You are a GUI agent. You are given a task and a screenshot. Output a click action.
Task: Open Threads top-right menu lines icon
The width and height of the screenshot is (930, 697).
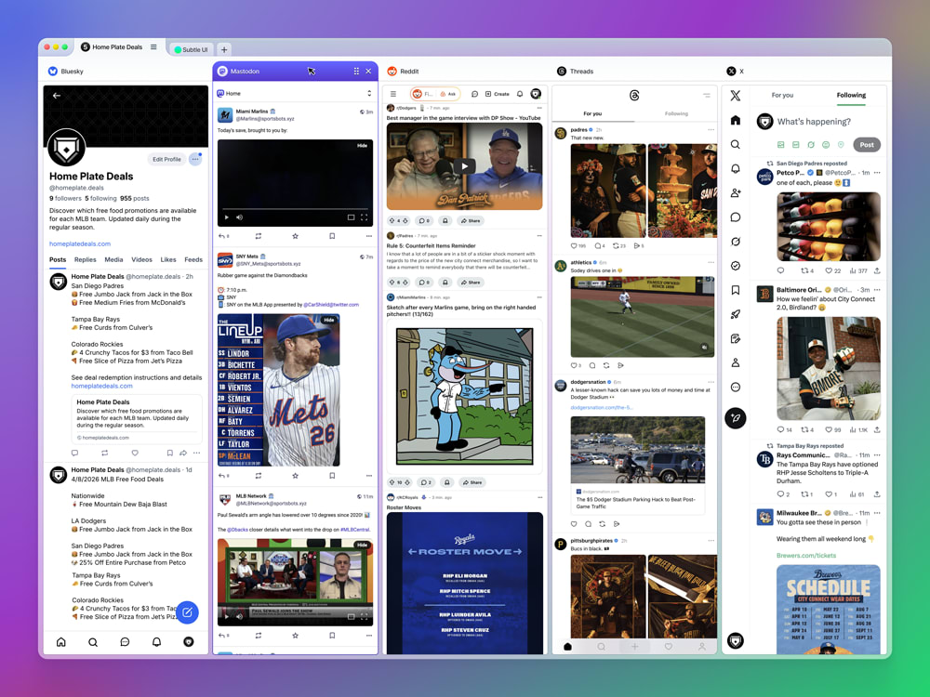click(707, 95)
